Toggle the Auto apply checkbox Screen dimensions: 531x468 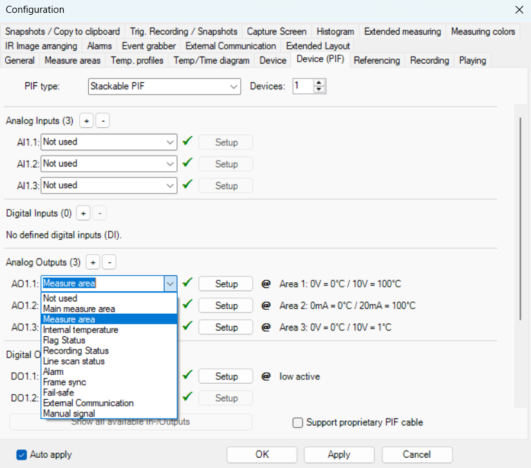[x=21, y=455]
